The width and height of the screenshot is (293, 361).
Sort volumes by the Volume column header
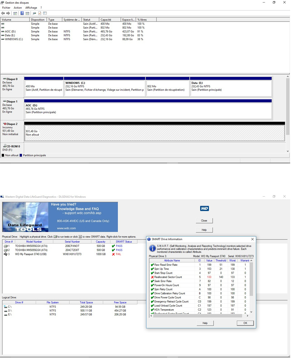click(x=15, y=20)
